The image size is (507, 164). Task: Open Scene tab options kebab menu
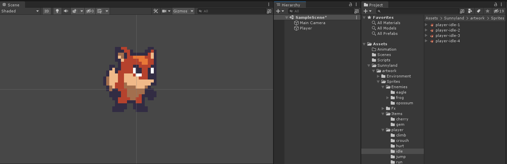tap(269, 4)
